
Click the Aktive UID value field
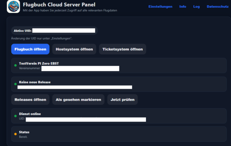(64, 31)
